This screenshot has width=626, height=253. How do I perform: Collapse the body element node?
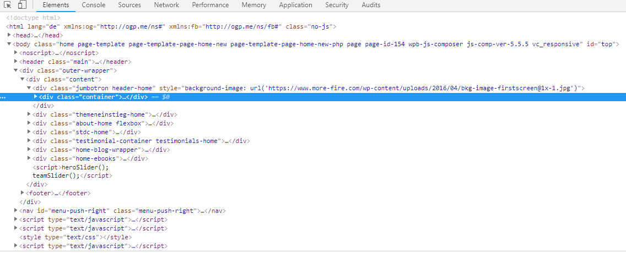click(x=9, y=44)
